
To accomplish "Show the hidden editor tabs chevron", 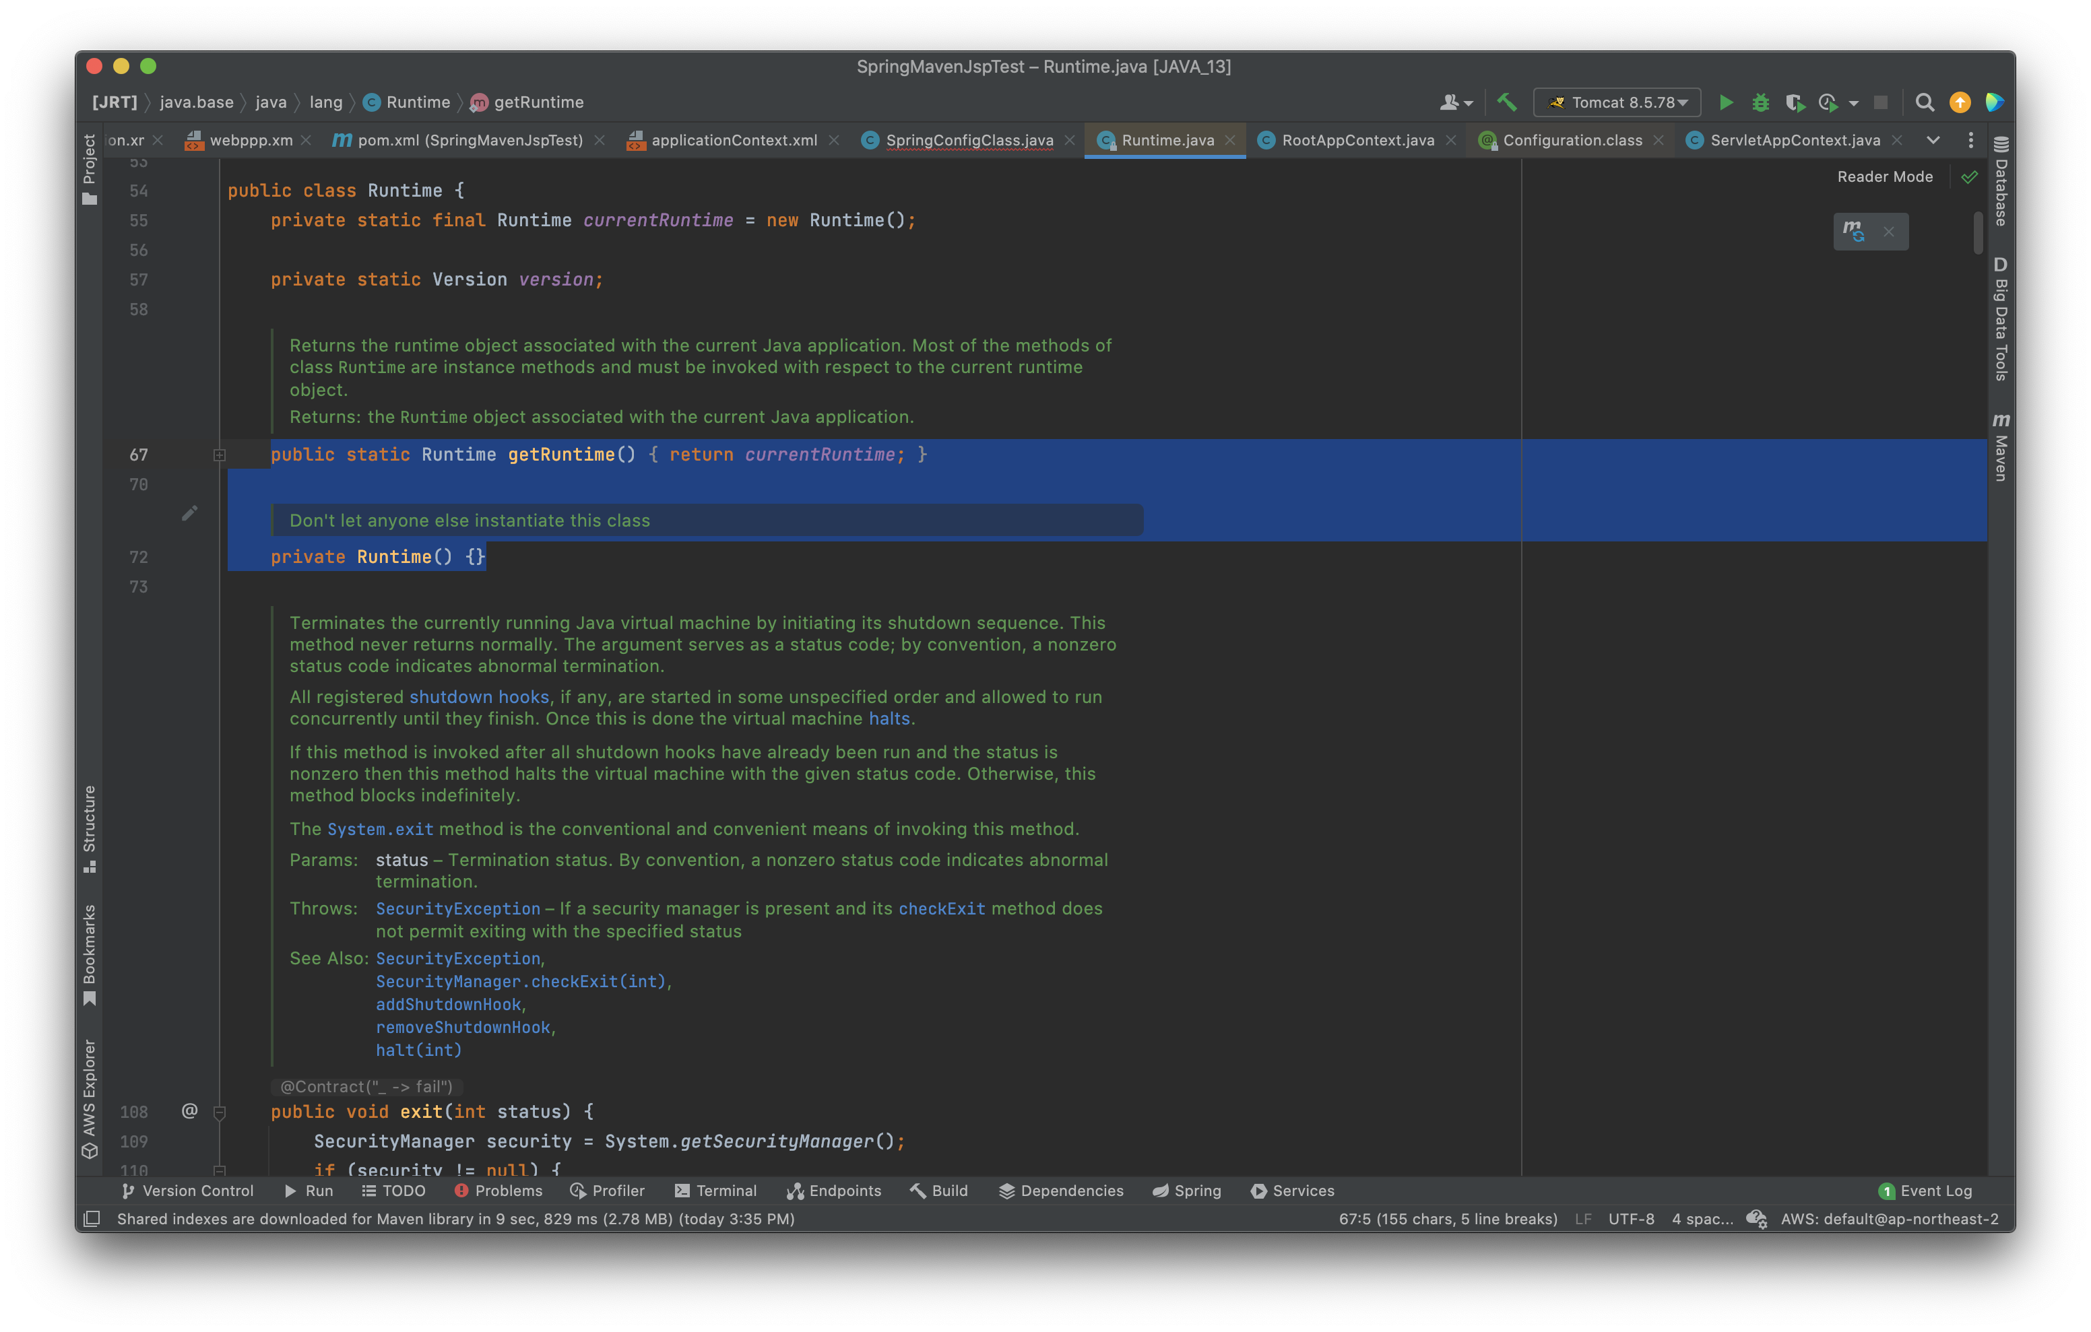I will point(1933,140).
